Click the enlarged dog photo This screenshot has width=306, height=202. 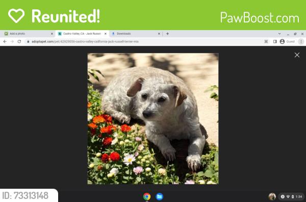[x=153, y=118]
